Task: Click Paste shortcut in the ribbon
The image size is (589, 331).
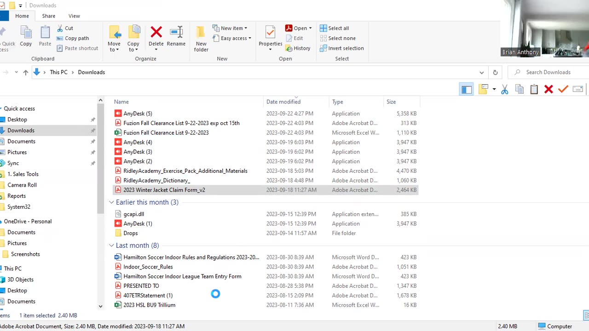Action: [77, 48]
